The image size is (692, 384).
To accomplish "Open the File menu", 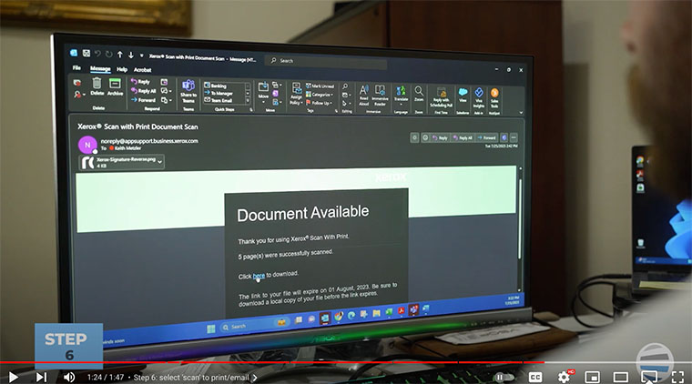I will [x=76, y=67].
